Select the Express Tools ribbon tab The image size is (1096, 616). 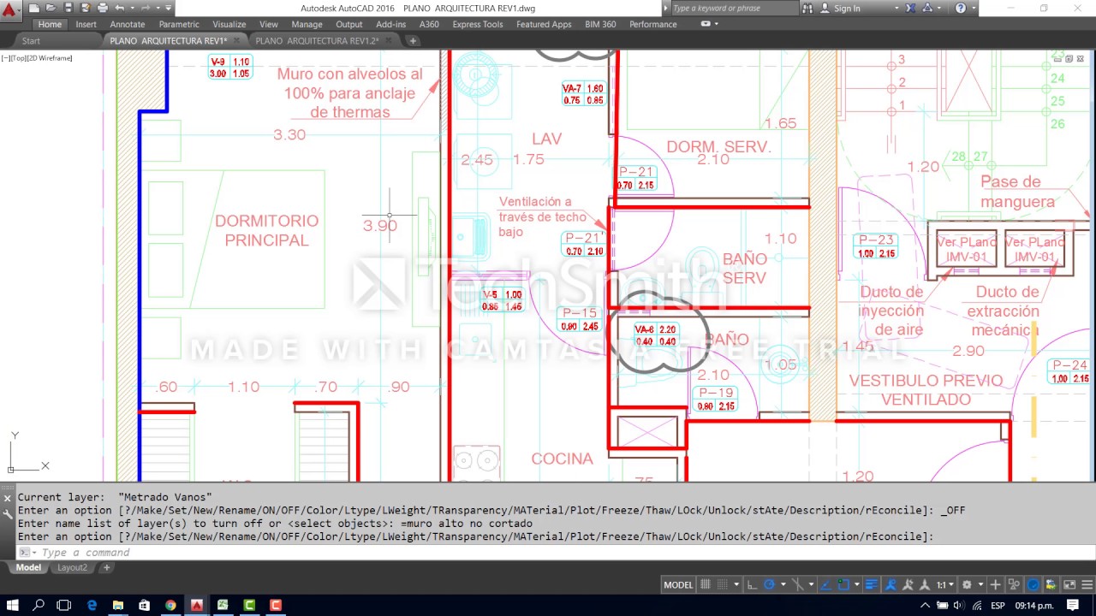point(478,24)
